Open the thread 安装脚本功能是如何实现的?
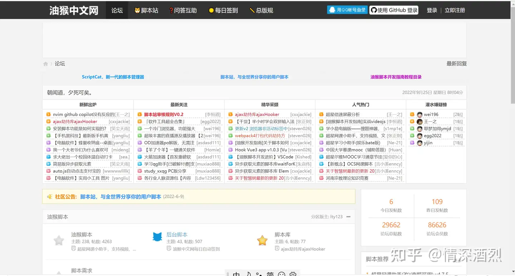This screenshot has height=276, width=515. (80, 129)
